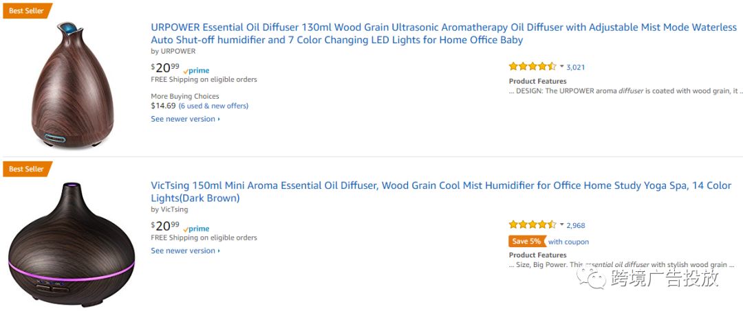Viewport: 743px width, 311px height.
Task: Click the Save 5% coupon badge
Action: point(527,241)
